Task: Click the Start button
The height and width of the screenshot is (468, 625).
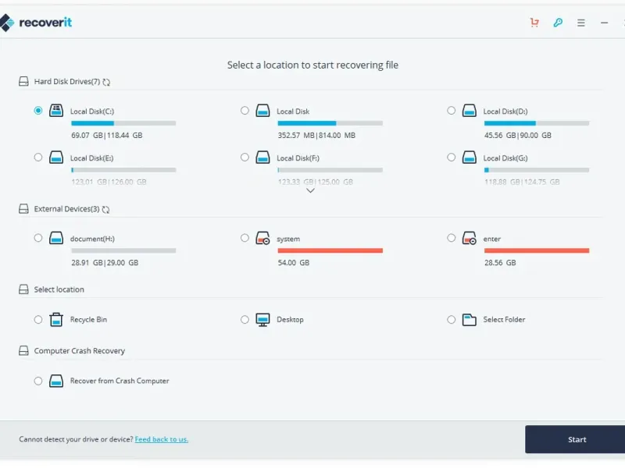Action: pos(577,439)
